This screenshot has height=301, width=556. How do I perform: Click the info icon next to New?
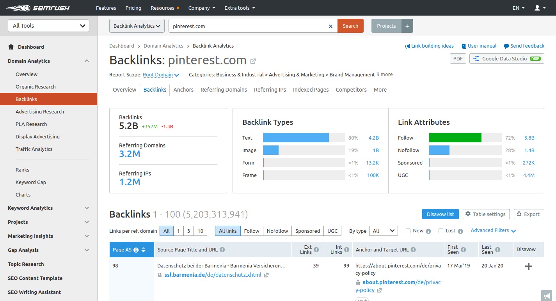428,231
